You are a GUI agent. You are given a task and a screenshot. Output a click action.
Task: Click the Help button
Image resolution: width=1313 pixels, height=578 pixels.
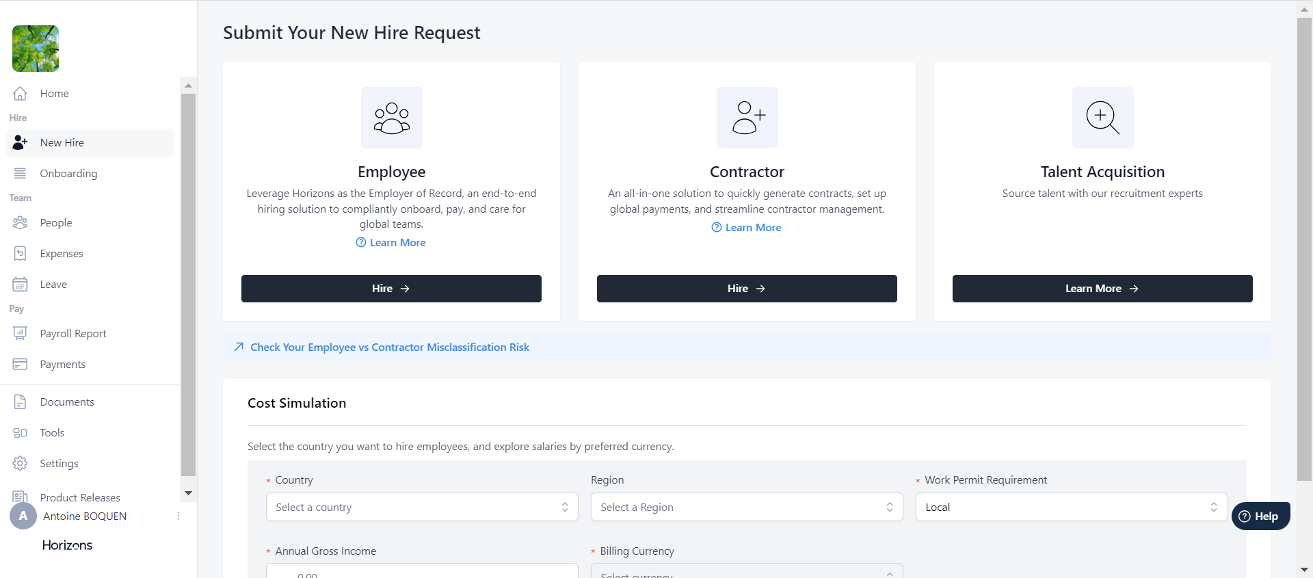pos(1260,516)
